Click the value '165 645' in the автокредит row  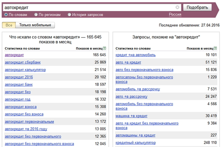click(100, 55)
